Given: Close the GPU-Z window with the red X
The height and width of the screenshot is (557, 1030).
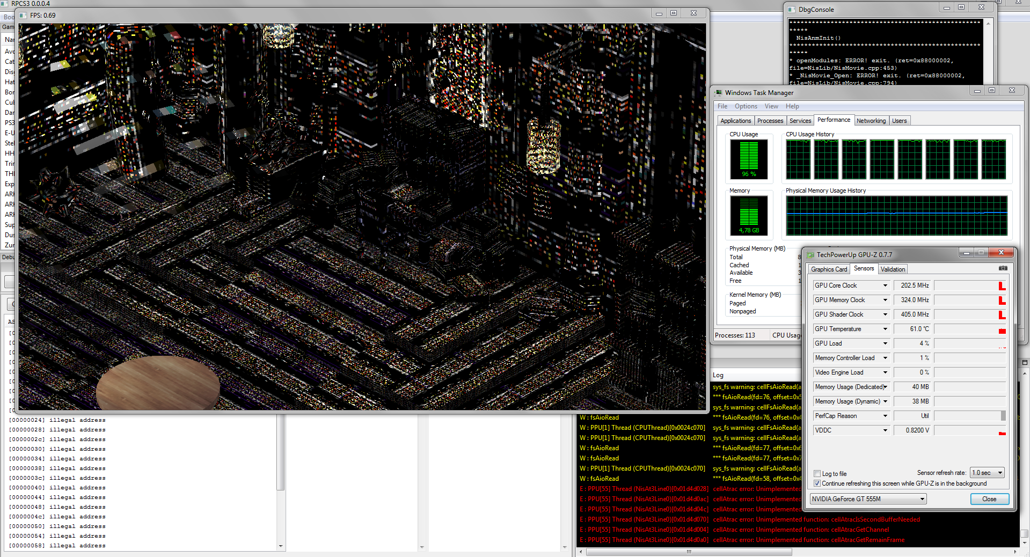Looking at the screenshot, I should point(1001,253).
